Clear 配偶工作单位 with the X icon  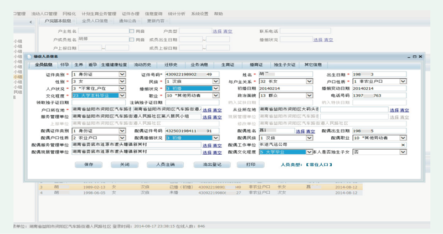(403, 145)
